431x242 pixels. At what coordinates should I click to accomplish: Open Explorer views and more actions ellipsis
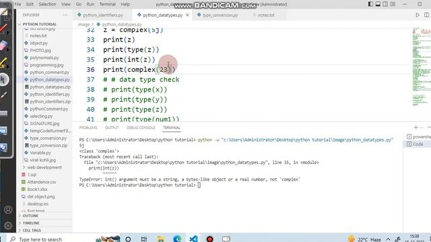point(65,15)
